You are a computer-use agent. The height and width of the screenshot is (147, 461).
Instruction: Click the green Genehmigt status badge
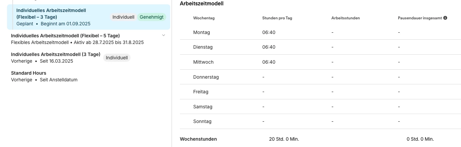coord(152,17)
